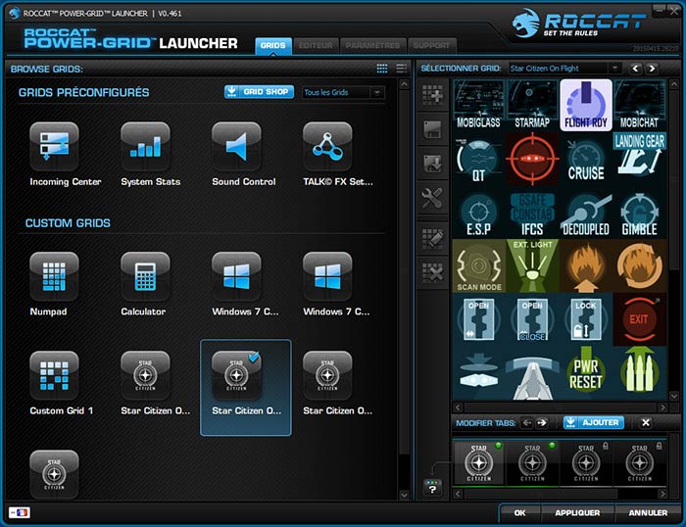Click the add new grid sidebar icon
Image resolution: width=686 pixels, height=527 pixels.
pyautogui.click(x=433, y=94)
